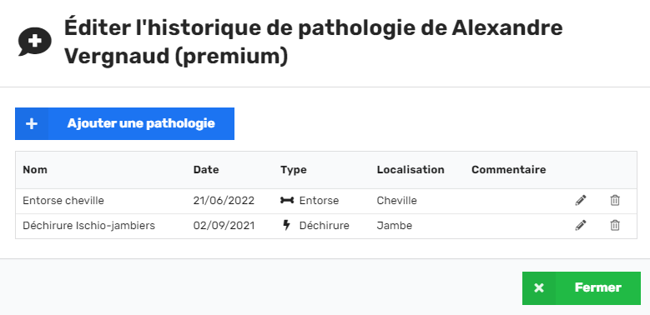Select the 21/06/2022 date cell

tap(224, 201)
